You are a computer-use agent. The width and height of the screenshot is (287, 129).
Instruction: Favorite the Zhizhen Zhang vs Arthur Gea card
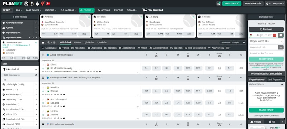[141, 17]
